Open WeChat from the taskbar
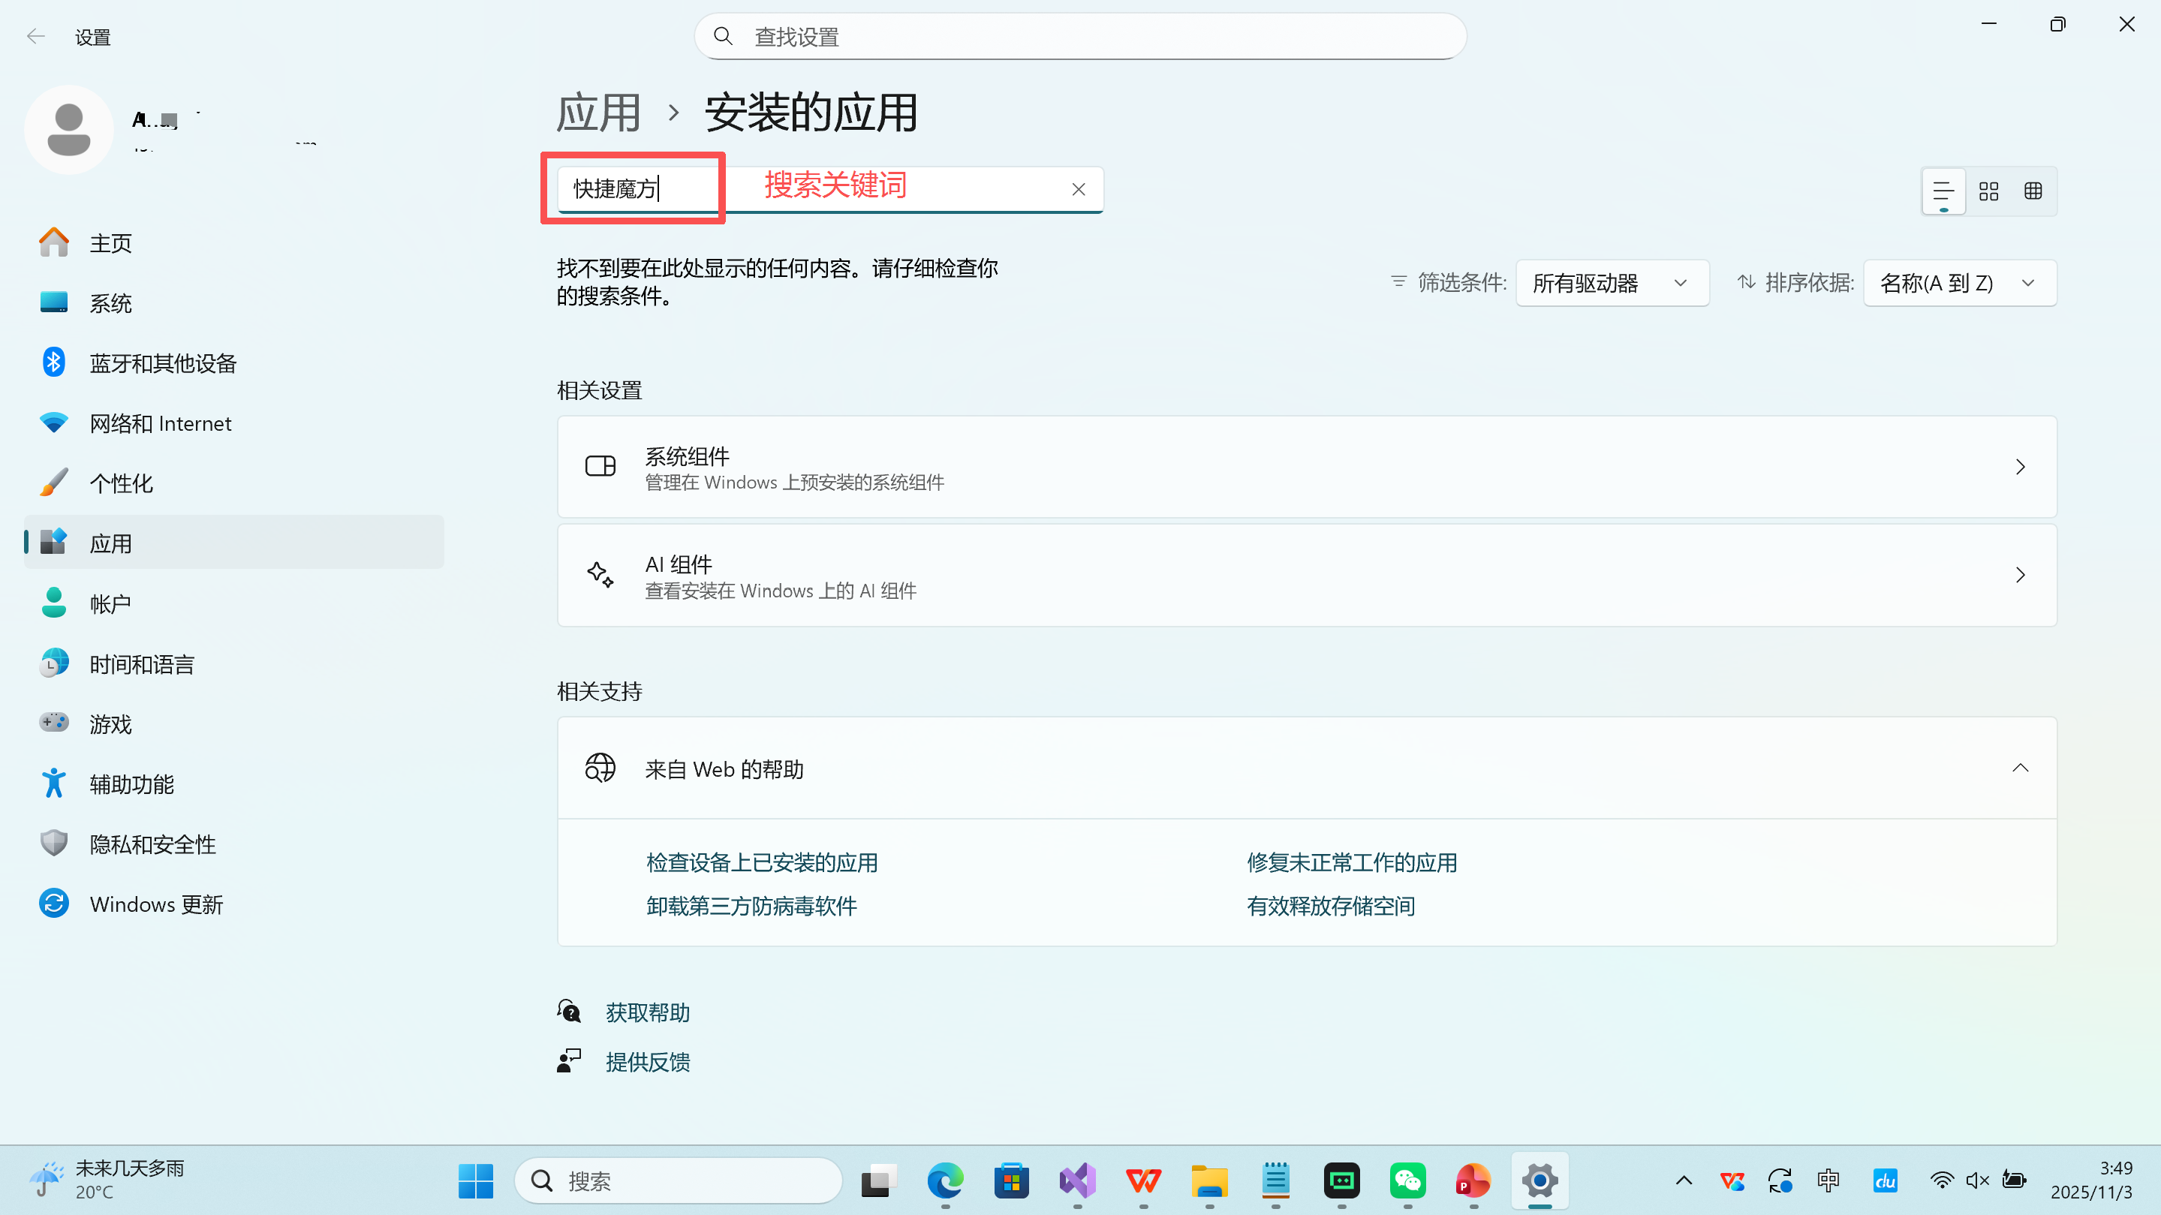This screenshot has width=2161, height=1215. tap(1407, 1180)
